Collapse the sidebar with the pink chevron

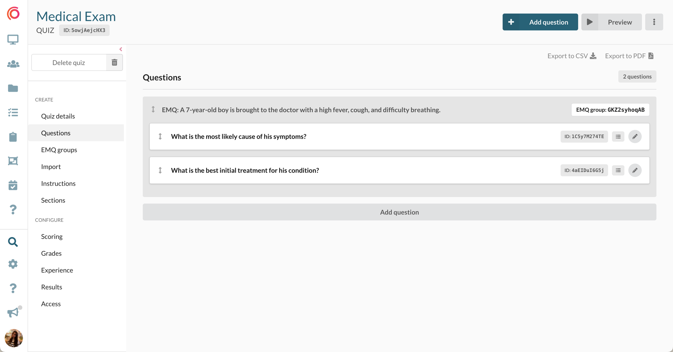coord(121,49)
